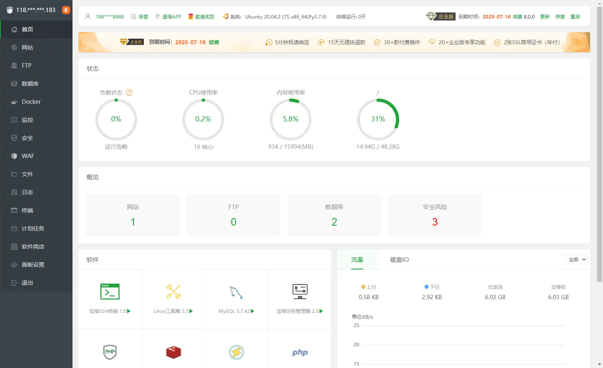Click the 20+企业版专享功能 banner item
The image size is (603, 368).
tap(457, 42)
